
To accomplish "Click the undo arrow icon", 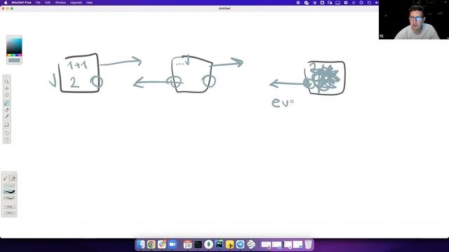I will pos(7,133).
